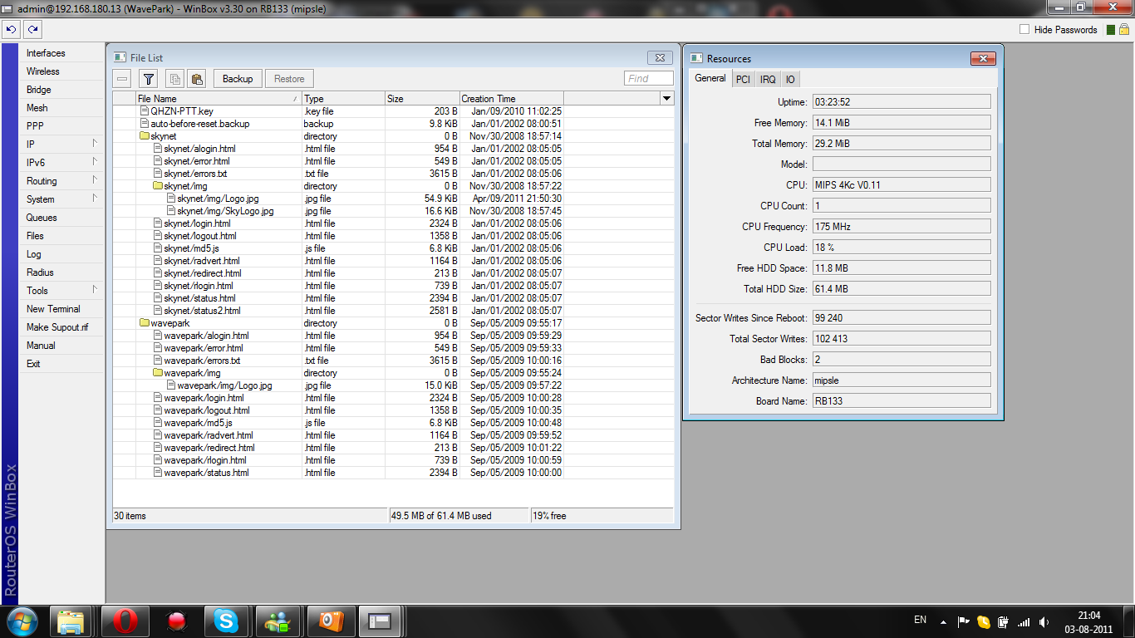Click the wavepark/img folder icon
The height and width of the screenshot is (638, 1135).
pos(158,373)
